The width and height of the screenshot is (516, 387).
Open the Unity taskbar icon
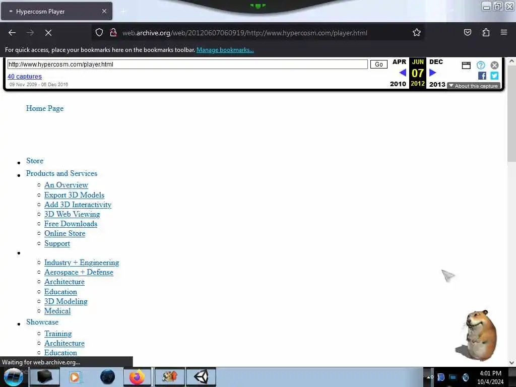[201, 377]
